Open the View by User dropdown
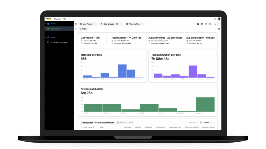 pos(135,24)
